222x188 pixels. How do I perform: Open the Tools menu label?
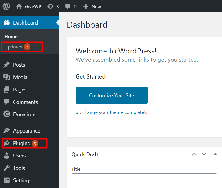tap(19, 168)
